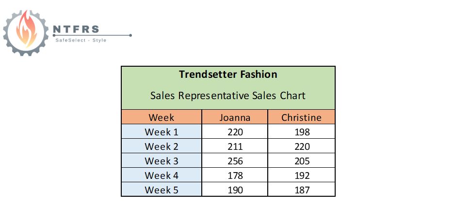Select the Week 2 row label

tap(161, 146)
